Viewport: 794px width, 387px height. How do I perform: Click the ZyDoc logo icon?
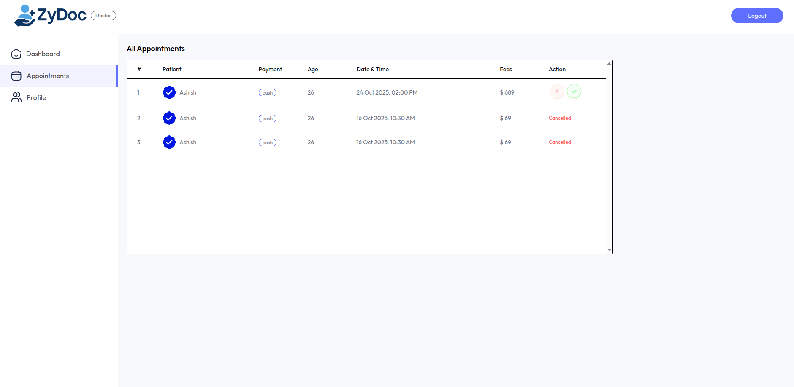[24, 16]
